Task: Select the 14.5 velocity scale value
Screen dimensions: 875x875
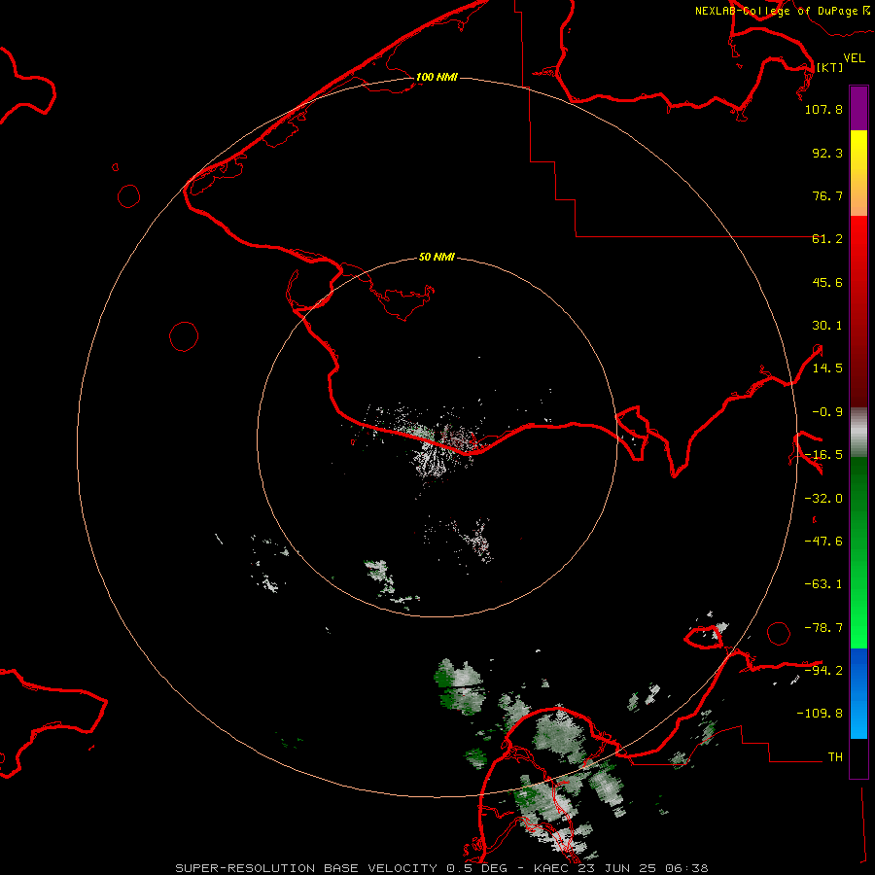Action: click(827, 368)
